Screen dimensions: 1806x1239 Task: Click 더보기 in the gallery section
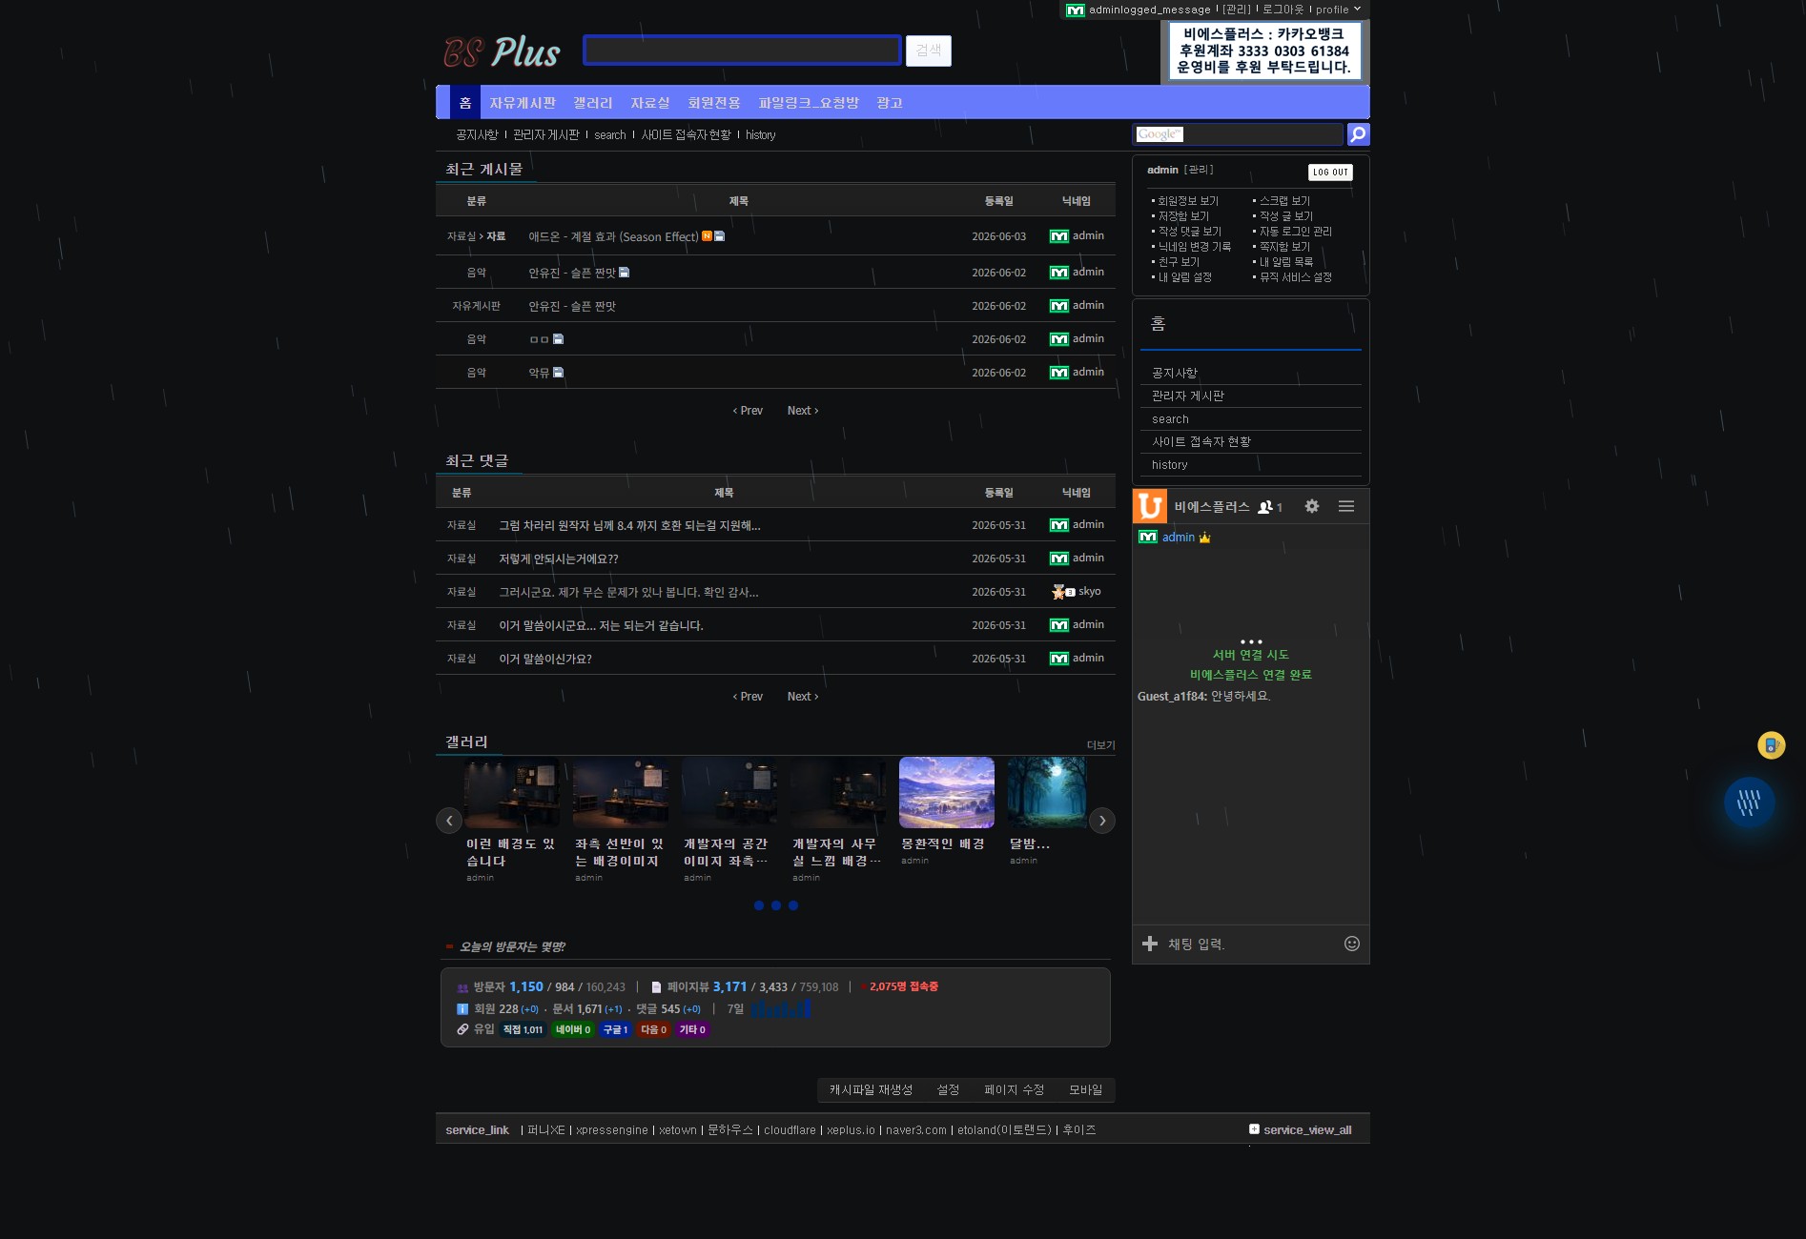point(1101,745)
